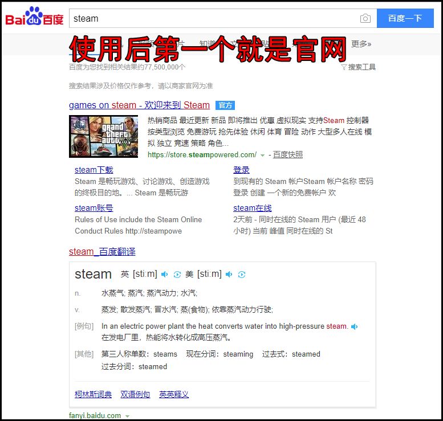Select the text 现在分词: steaming
This screenshot has height=421, width=443.
coord(220,354)
